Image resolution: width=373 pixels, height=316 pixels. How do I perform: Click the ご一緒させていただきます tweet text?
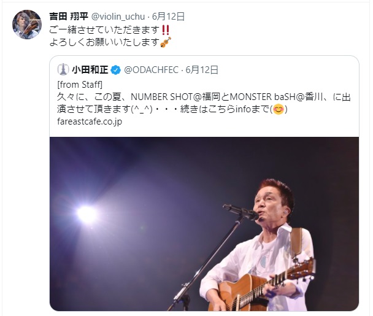[x=104, y=30]
